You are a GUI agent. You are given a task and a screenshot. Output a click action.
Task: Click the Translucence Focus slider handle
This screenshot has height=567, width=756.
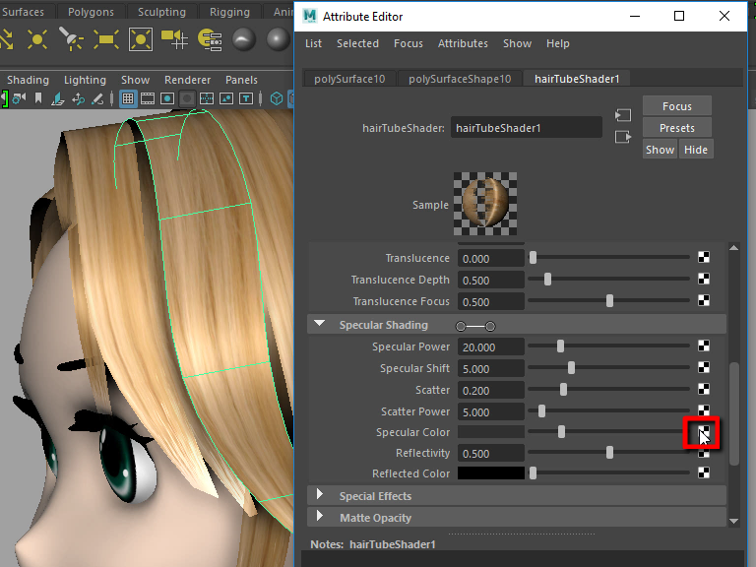pos(609,301)
